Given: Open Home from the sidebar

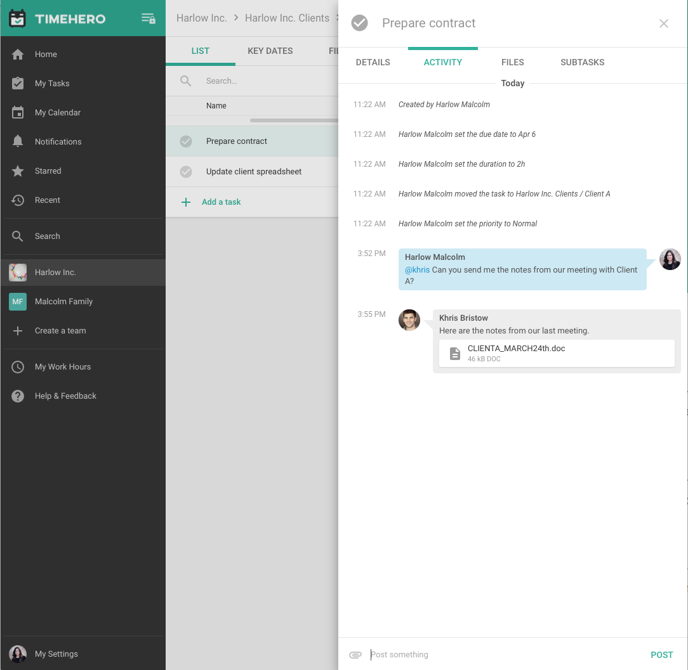Looking at the screenshot, I should tap(83, 55).
